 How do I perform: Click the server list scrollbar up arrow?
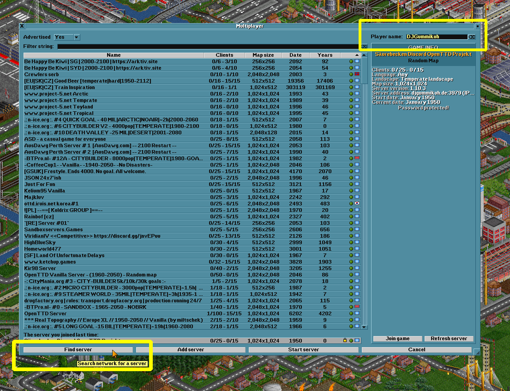364,55
